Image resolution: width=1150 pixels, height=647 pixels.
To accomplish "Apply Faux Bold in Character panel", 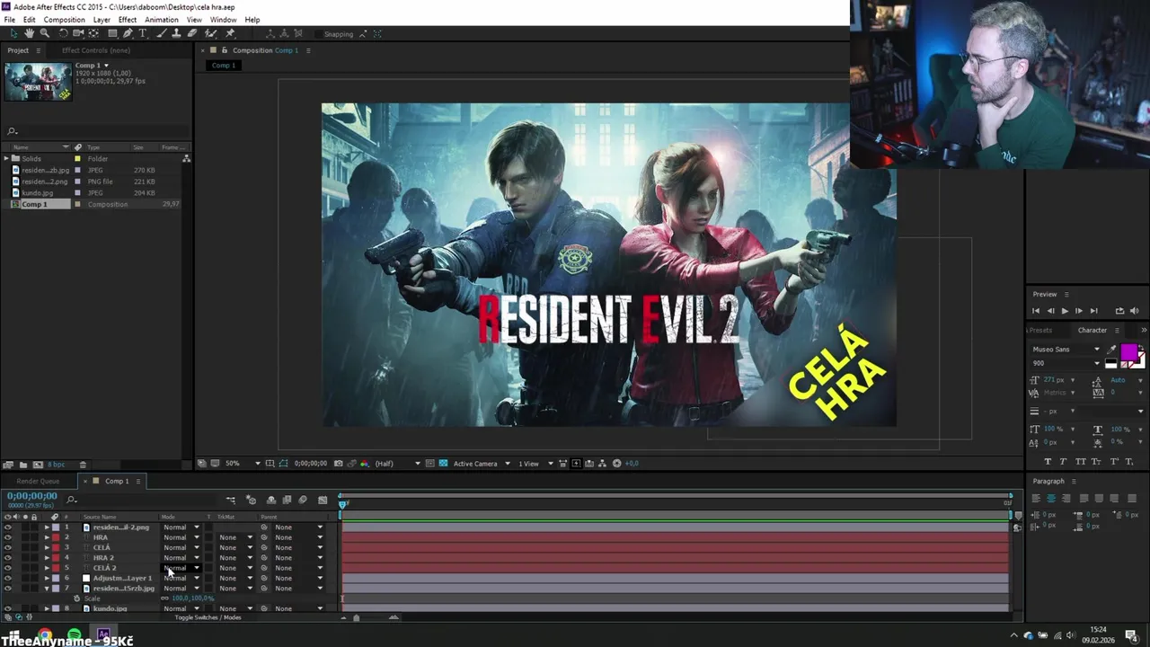I will click(x=1047, y=461).
